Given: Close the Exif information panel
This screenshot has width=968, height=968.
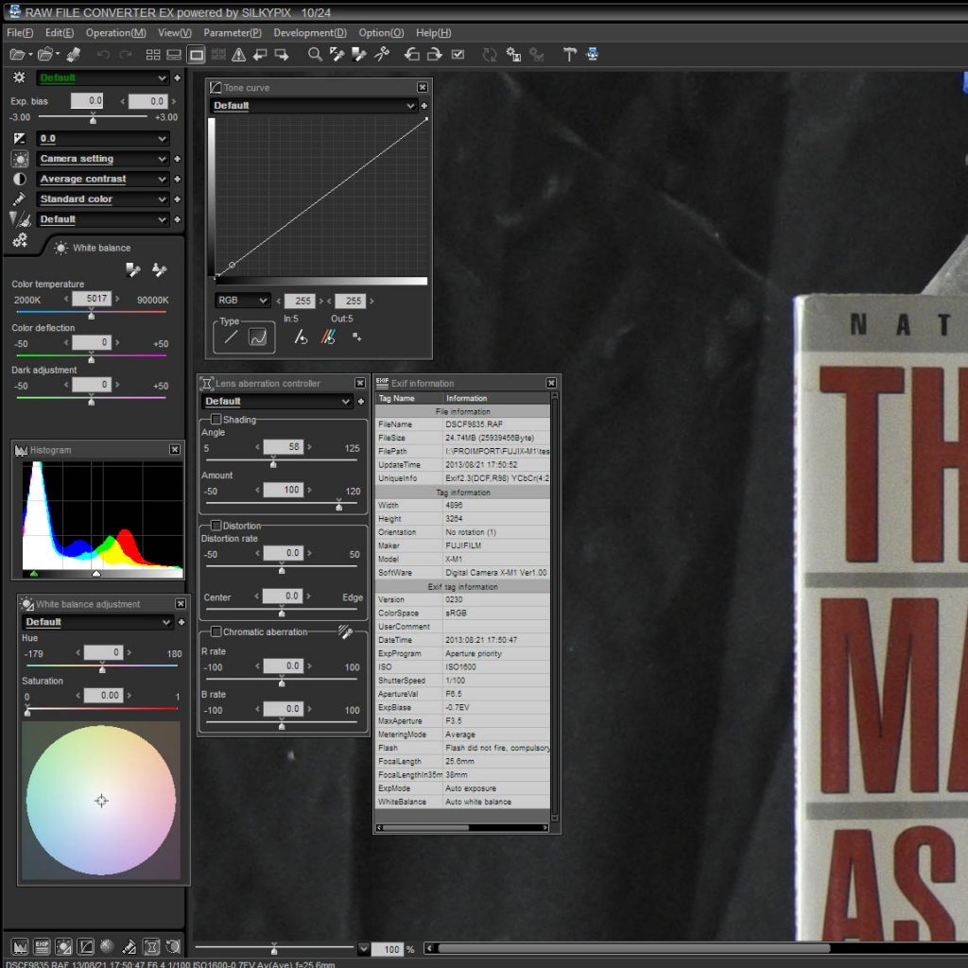Looking at the screenshot, I should [551, 383].
